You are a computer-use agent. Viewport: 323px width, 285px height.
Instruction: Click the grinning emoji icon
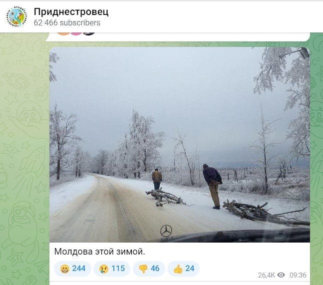pos(65,269)
